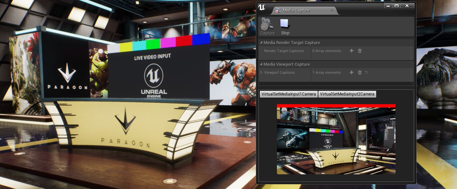Empty the Viewport Captures array with trash icon
This screenshot has height=189, width=457.
pyautogui.click(x=360, y=72)
